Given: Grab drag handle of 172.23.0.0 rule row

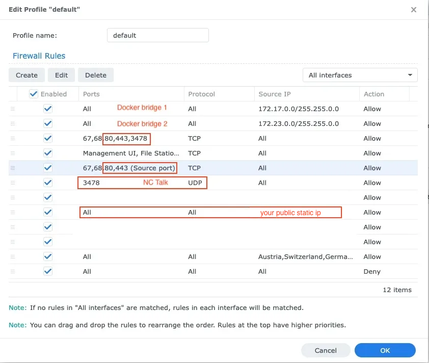Looking at the screenshot, I should point(13,124).
